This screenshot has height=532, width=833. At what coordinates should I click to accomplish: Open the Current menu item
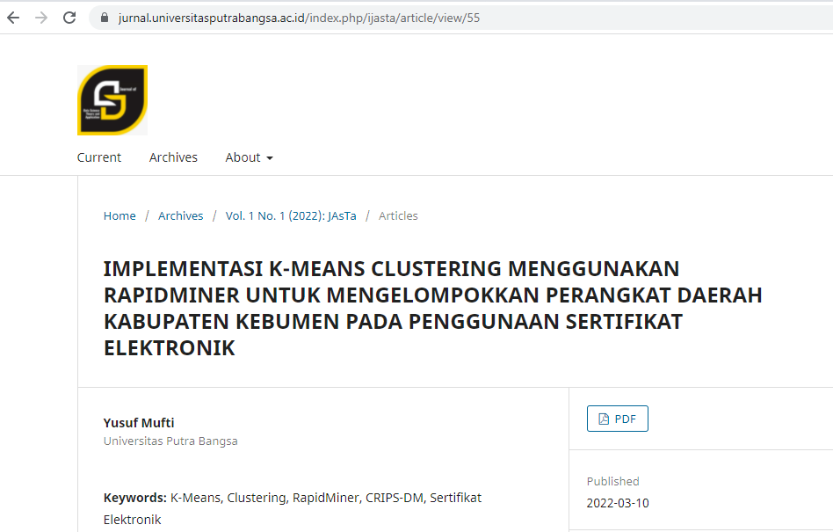pos(98,157)
